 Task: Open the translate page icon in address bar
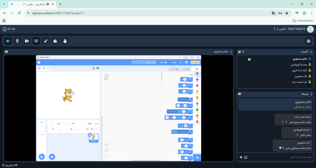[273, 13]
